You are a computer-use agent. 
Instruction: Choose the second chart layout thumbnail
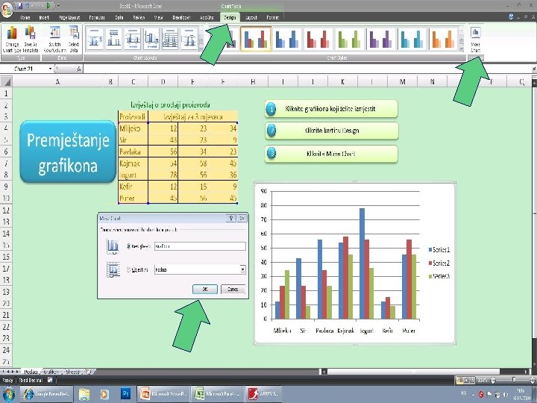(x=113, y=39)
